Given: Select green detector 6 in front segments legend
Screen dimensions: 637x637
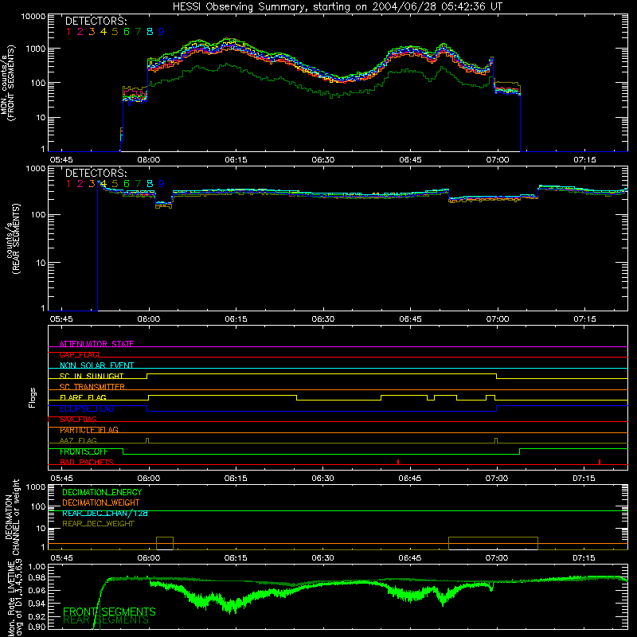Looking at the screenshot, I should pyautogui.click(x=127, y=32).
